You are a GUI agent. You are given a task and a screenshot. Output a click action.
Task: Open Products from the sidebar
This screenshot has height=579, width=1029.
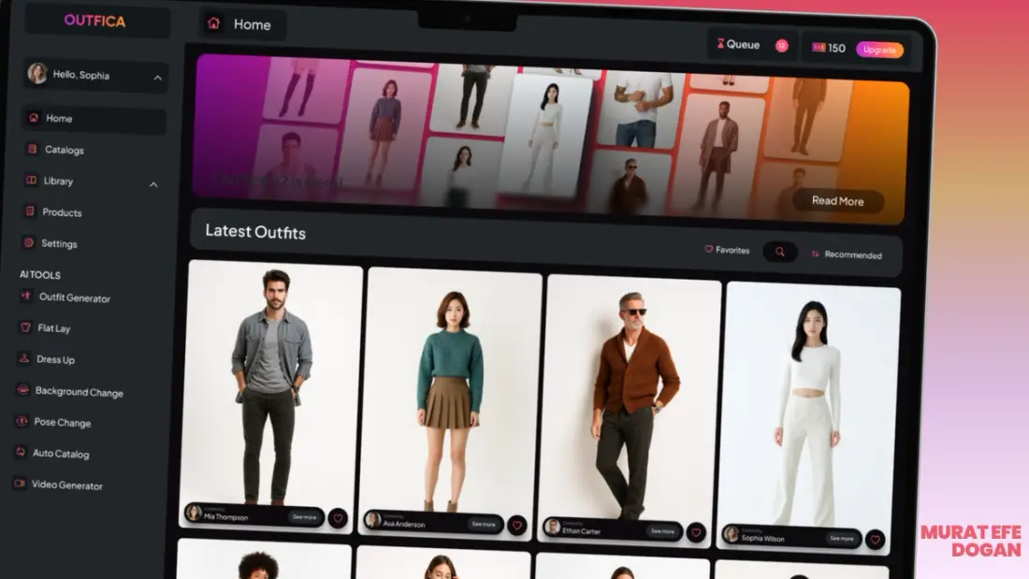point(62,212)
